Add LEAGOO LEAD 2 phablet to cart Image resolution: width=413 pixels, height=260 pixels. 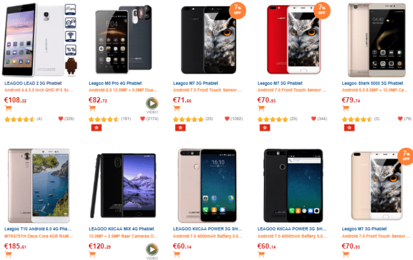tap(8, 108)
